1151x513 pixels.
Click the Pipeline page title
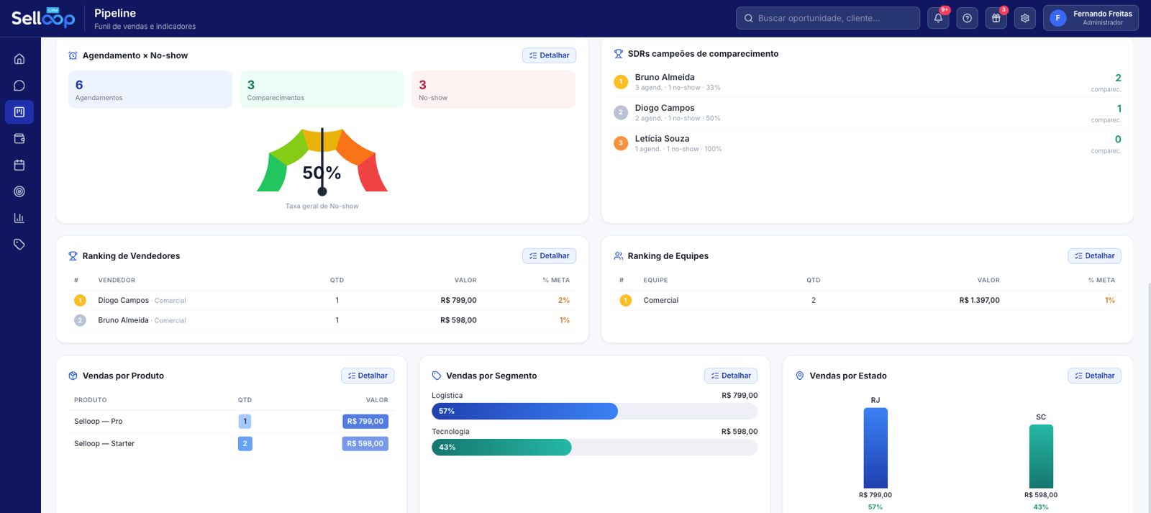pos(115,13)
